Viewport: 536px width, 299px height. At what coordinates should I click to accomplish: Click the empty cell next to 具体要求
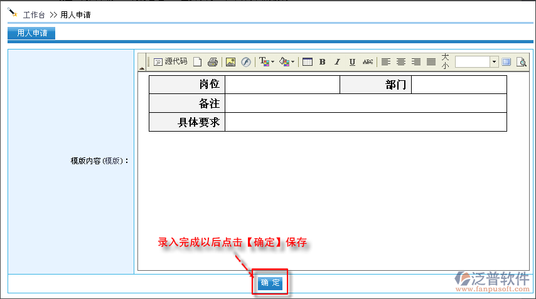click(366, 122)
